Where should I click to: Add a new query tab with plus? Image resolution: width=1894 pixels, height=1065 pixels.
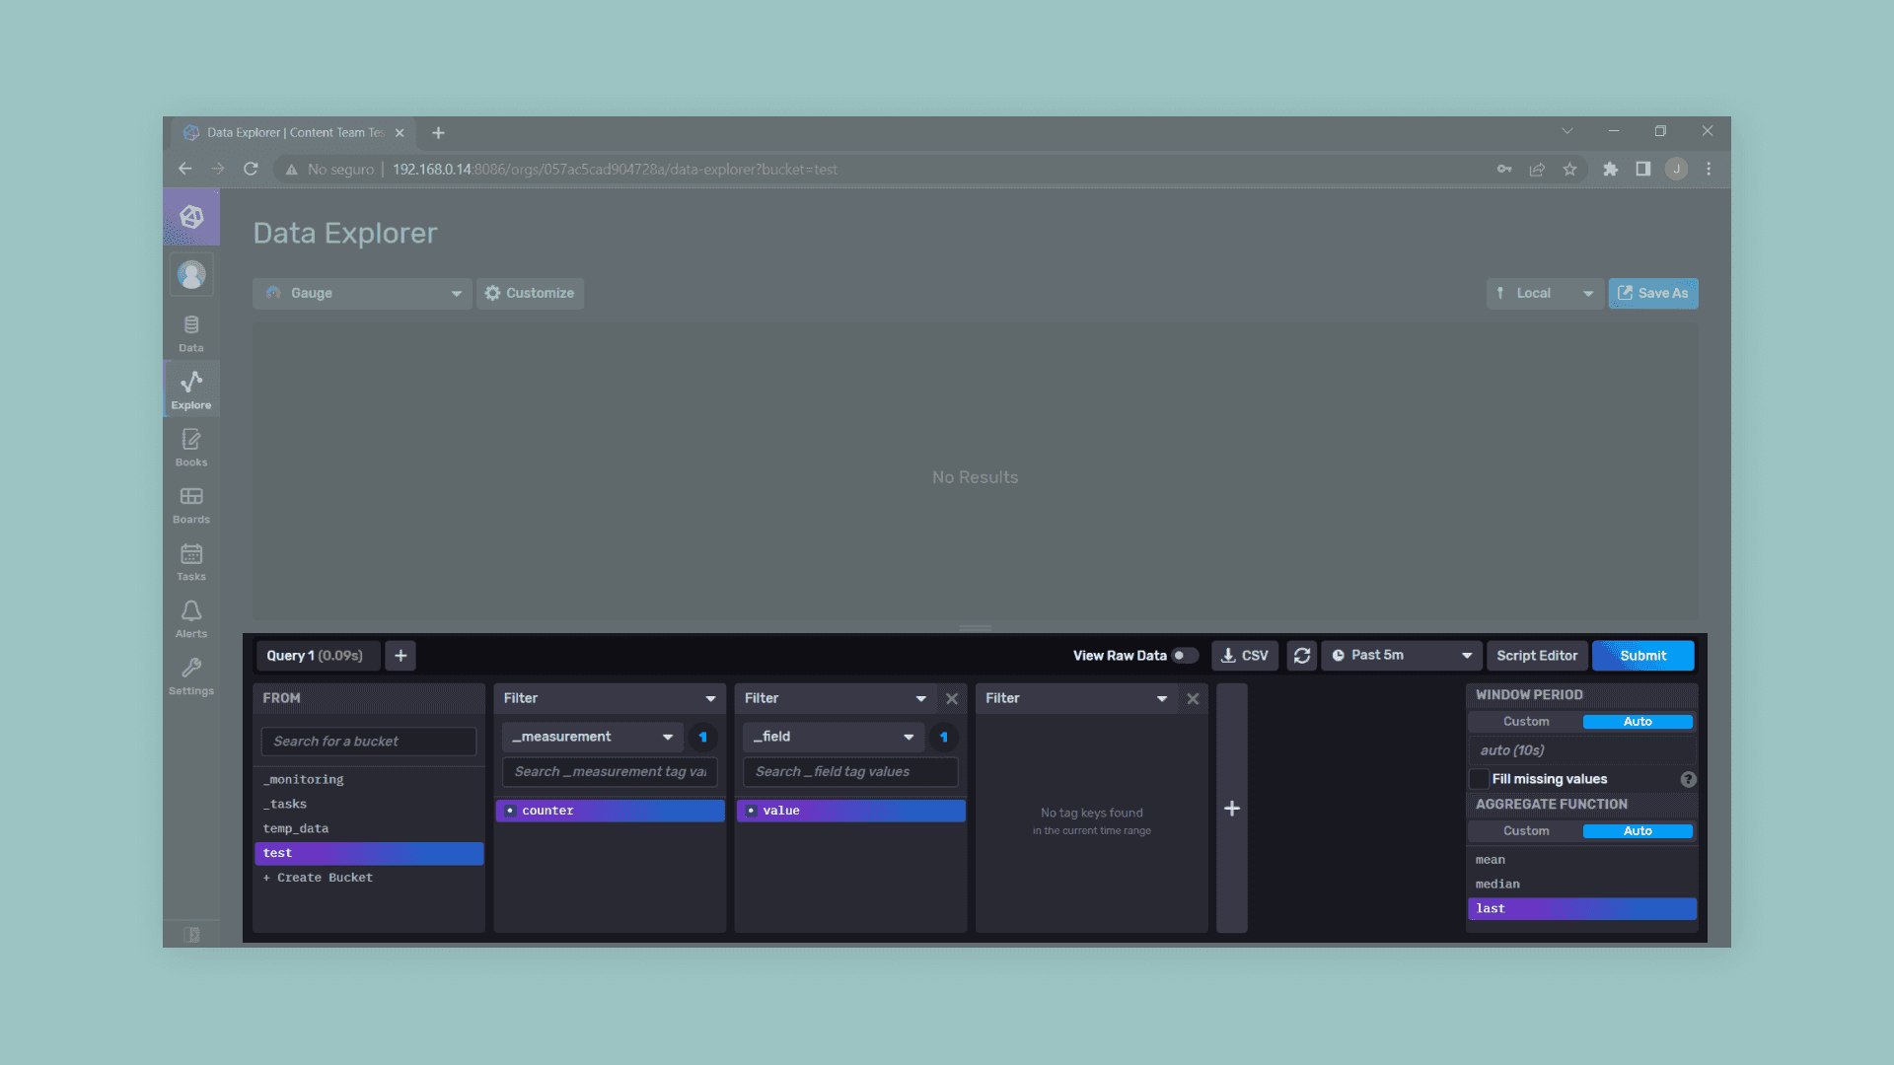tap(401, 656)
